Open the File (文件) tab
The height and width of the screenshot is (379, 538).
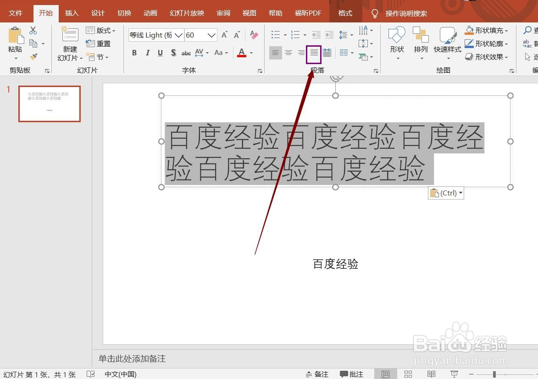pyautogui.click(x=16, y=13)
